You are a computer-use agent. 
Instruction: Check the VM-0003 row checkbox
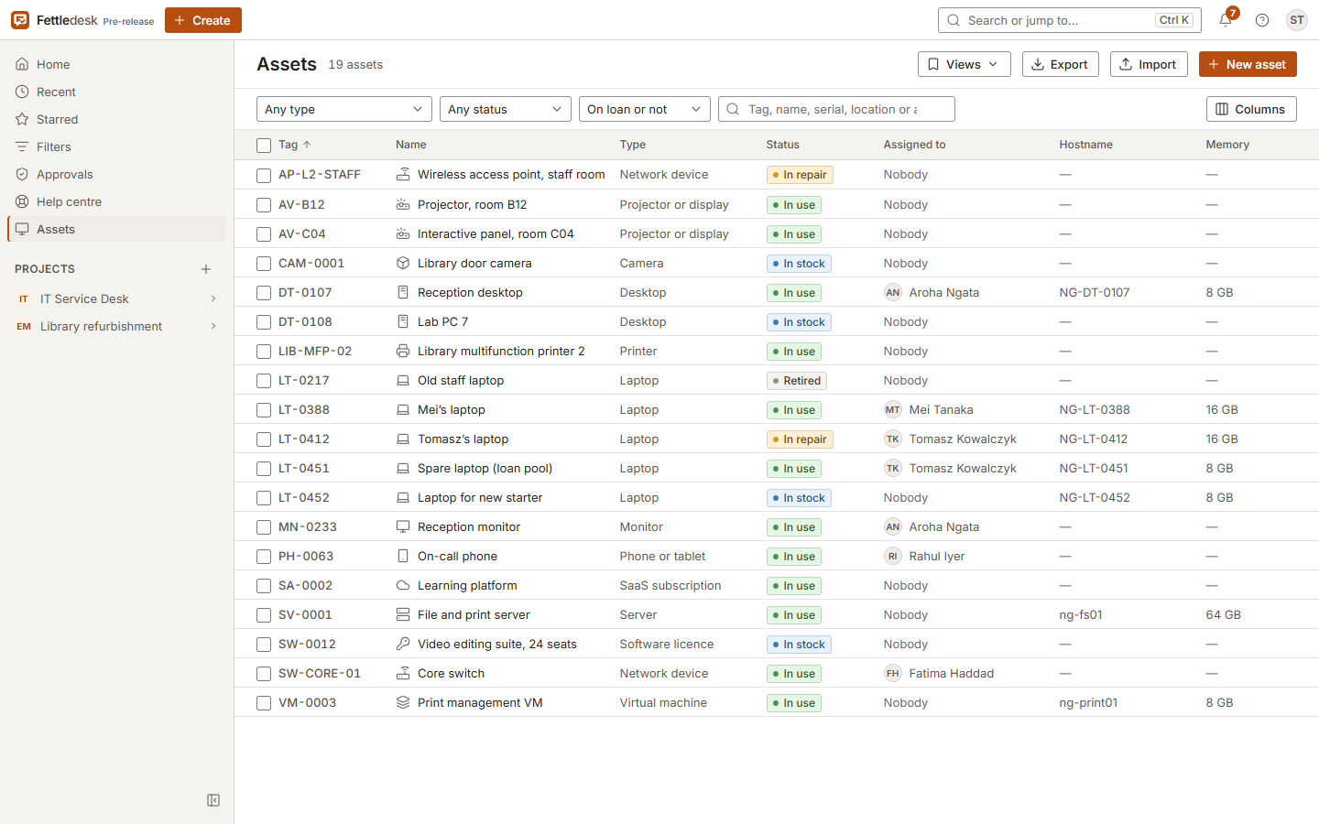[264, 703]
